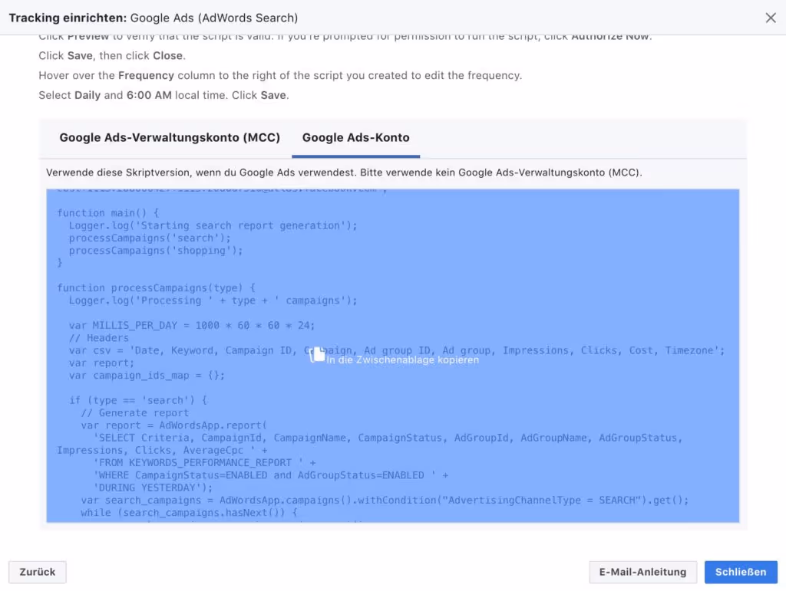Screen dimensions: 786x591
Task: Switch to Google Ads-Verwaltungskonto (MCC) tab
Action: pyautogui.click(x=170, y=138)
